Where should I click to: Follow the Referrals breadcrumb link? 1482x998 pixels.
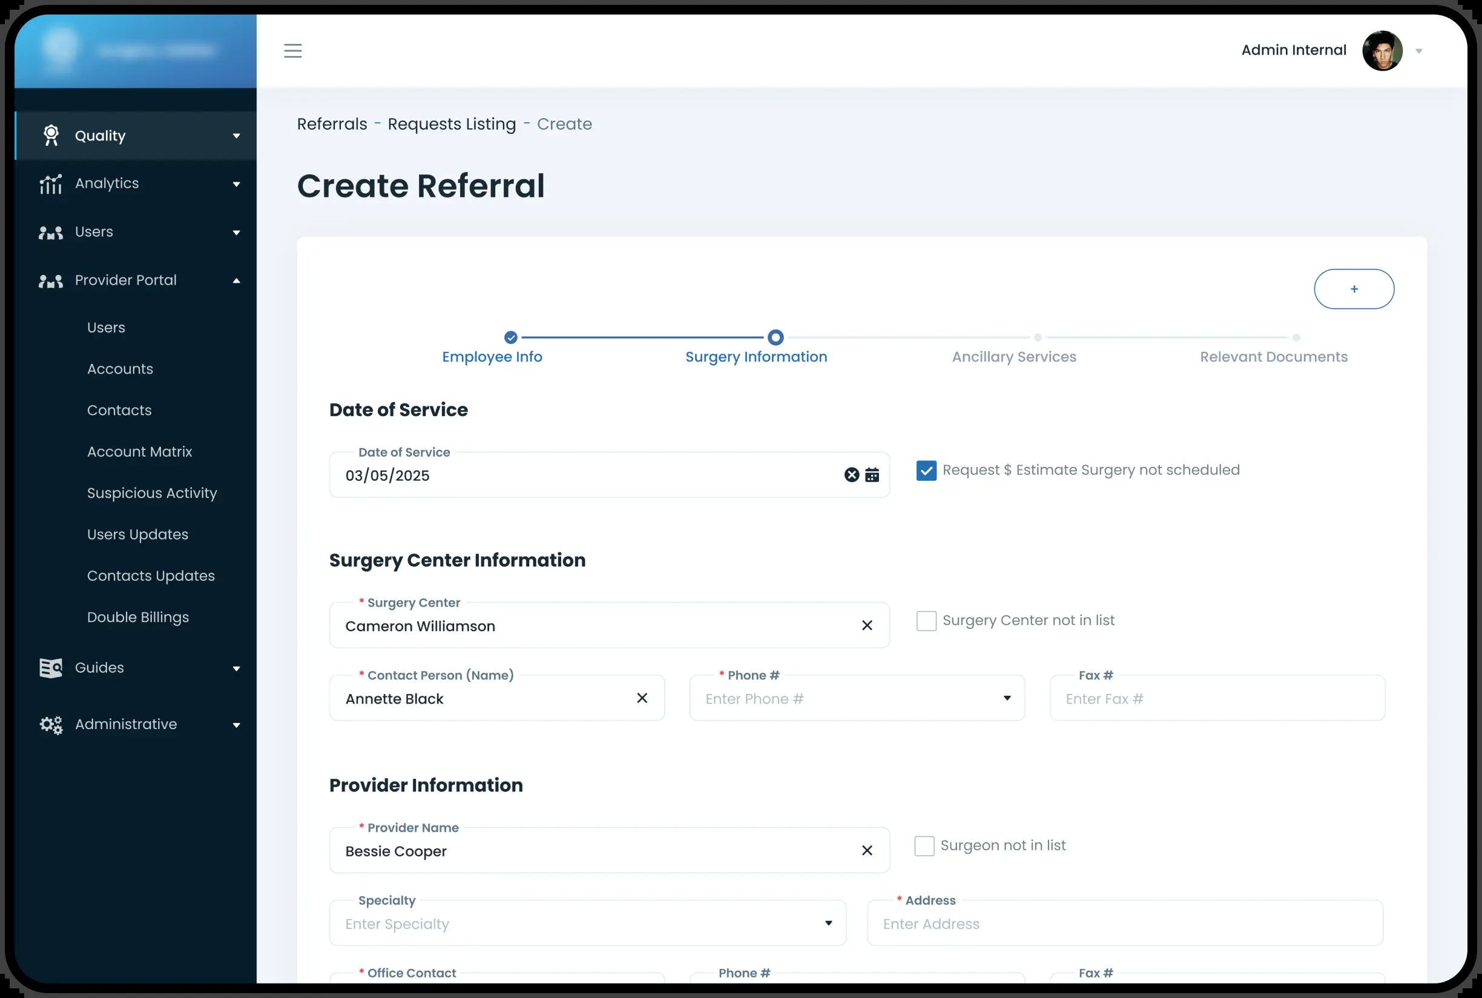(332, 124)
